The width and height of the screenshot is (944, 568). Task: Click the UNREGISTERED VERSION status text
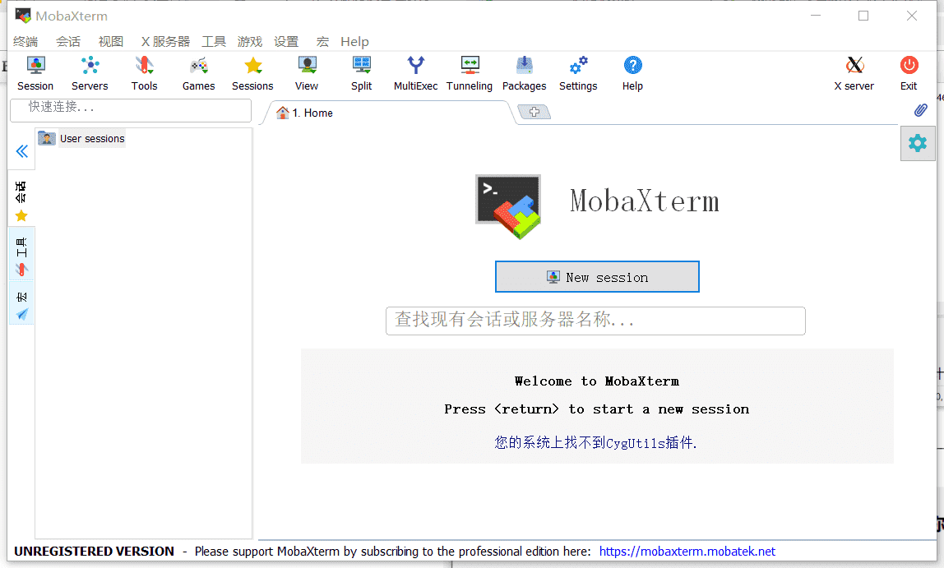(94, 552)
